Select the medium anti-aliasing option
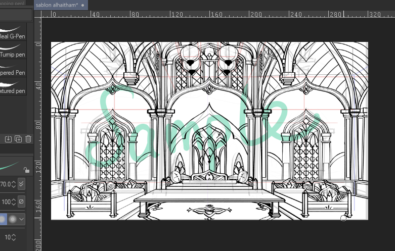This screenshot has height=251, width=395. (x=3, y=219)
